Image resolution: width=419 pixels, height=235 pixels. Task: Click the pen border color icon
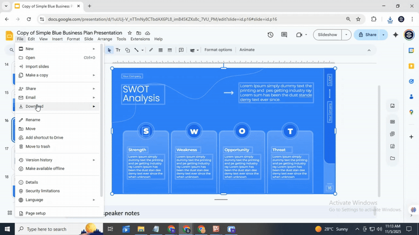click(x=151, y=50)
